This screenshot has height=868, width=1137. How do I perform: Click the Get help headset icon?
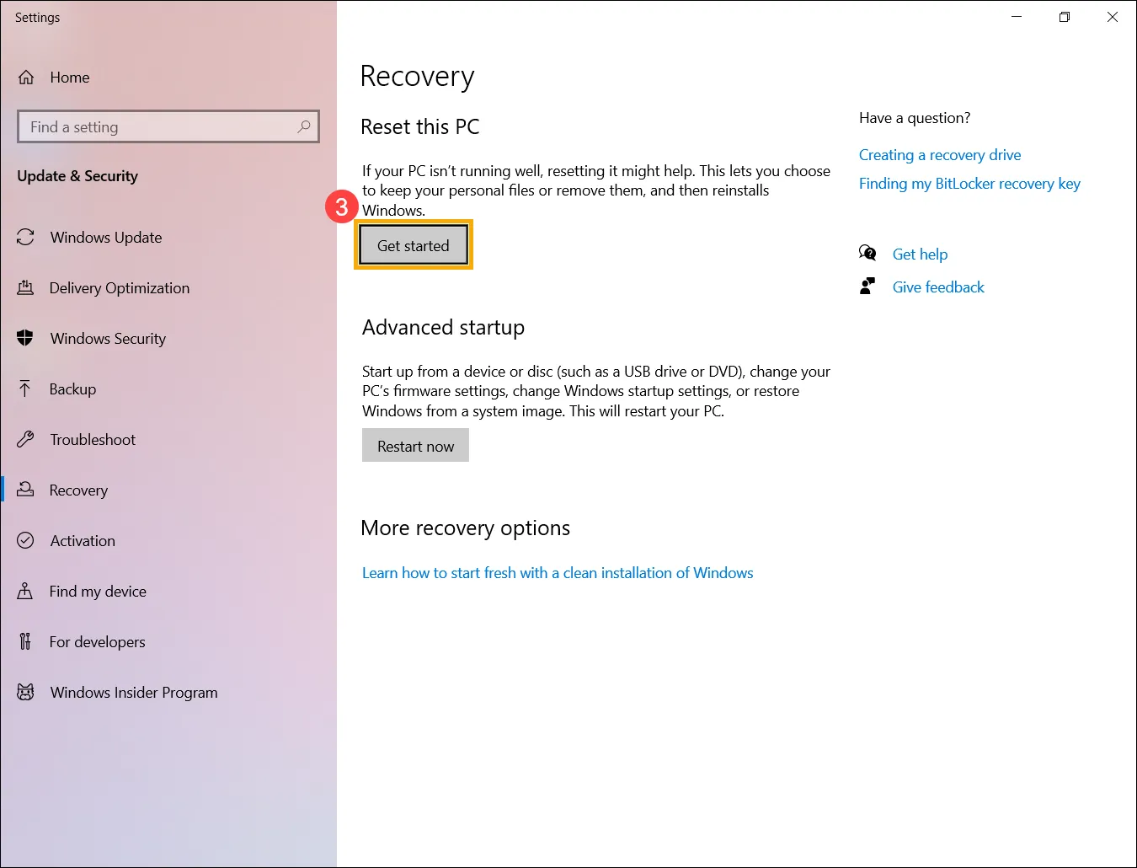click(867, 253)
